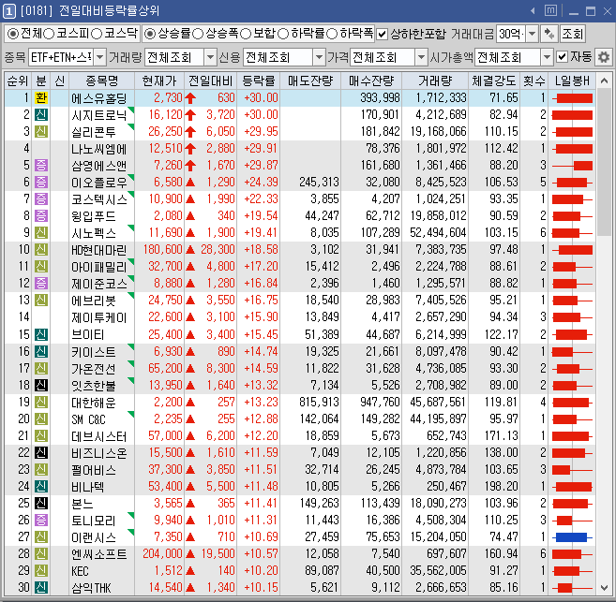Click the 증 badge on 제이준코스 row
The height and width of the screenshot is (602, 616).
click(41, 284)
